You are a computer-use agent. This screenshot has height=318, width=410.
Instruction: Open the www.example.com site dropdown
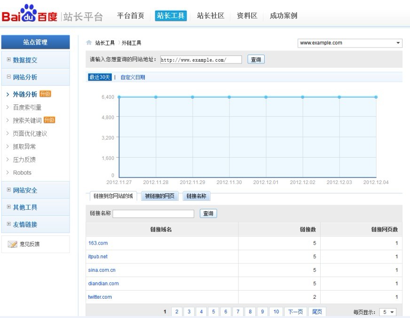tap(350, 43)
